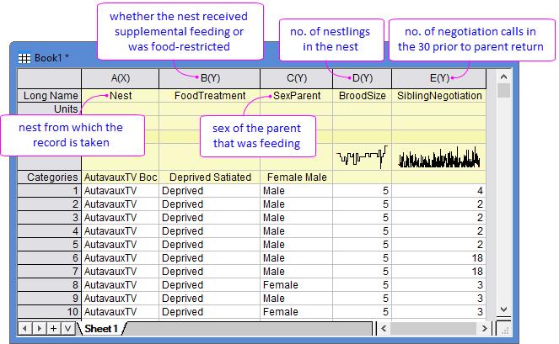Open the BroodSize sparkline thumbnail
Viewport: 559px width, 344px height.
(x=363, y=157)
